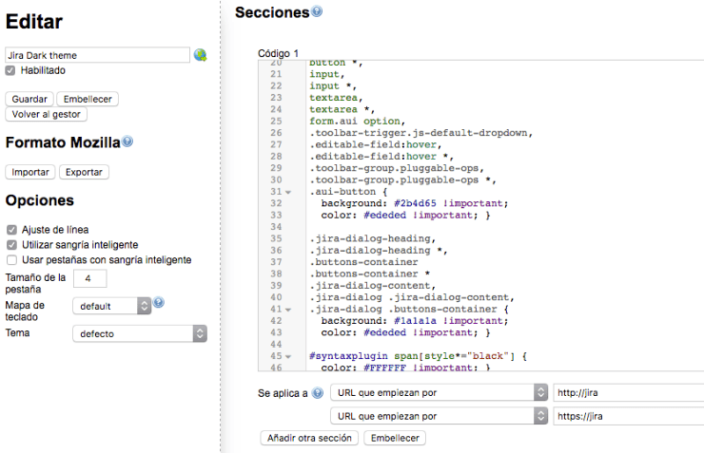
Task: Collapse code fold arrow at line 31
Action: pyautogui.click(x=288, y=192)
